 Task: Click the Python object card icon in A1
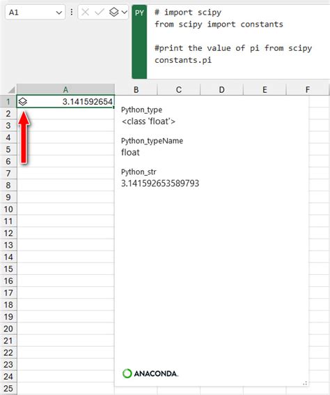[x=22, y=102]
